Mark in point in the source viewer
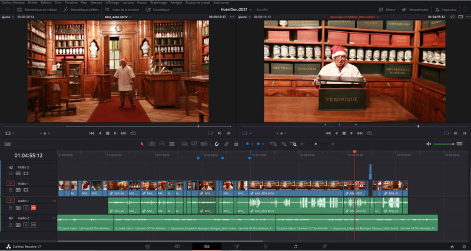The height and width of the screenshot is (251, 471). tap(219, 133)
